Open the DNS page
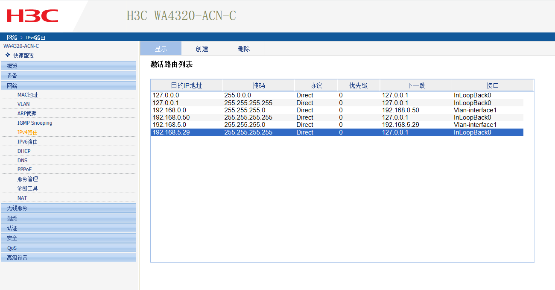The image size is (555, 290). coord(22,161)
